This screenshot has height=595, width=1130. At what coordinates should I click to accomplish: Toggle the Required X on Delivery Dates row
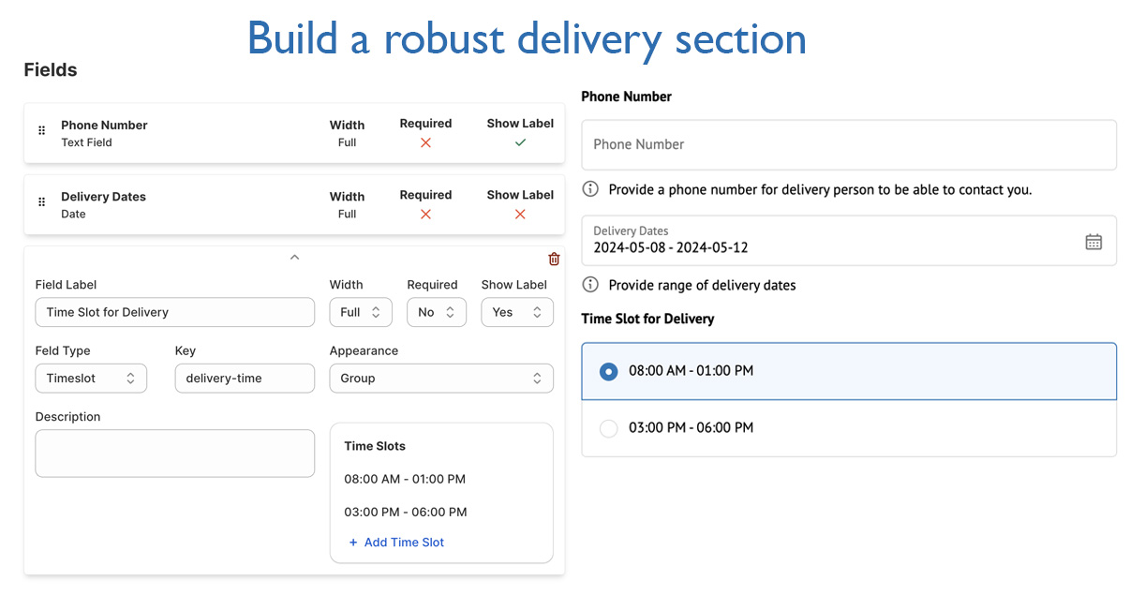pyautogui.click(x=425, y=214)
